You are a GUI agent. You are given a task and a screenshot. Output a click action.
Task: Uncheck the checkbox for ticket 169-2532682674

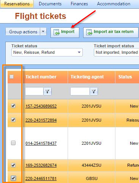point(13,165)
